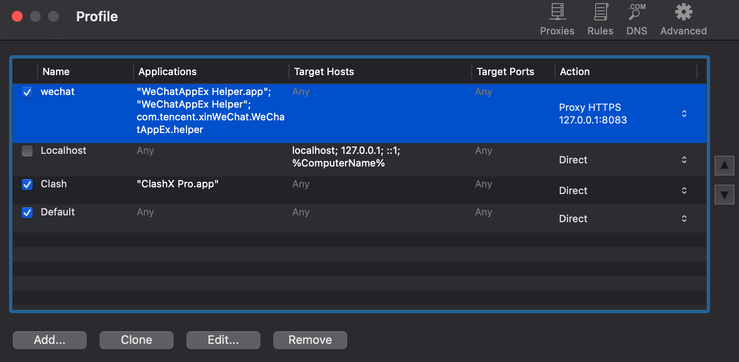Open action dropdown for Localhost rule
This screenshot has width=739, height=362.
pyautogui.click(x=684, y=160)
